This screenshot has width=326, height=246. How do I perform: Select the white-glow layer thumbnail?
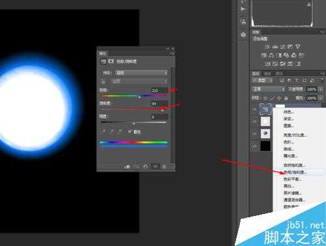(x=265, y=121)
